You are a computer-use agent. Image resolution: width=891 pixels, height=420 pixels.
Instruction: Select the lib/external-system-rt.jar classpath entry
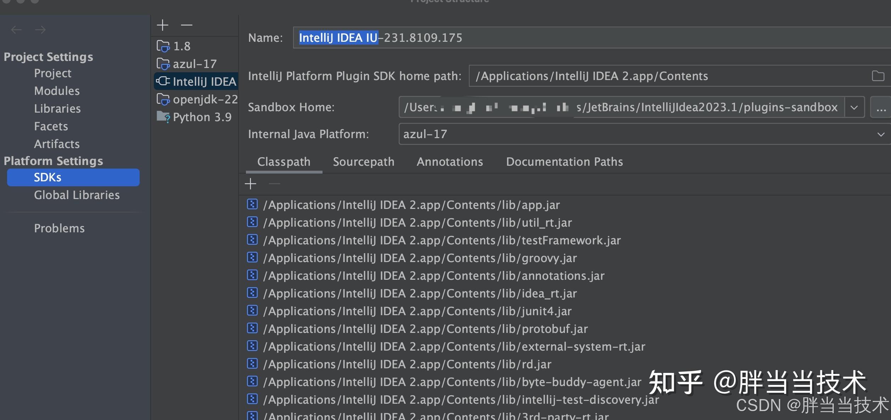coord(454,347)
